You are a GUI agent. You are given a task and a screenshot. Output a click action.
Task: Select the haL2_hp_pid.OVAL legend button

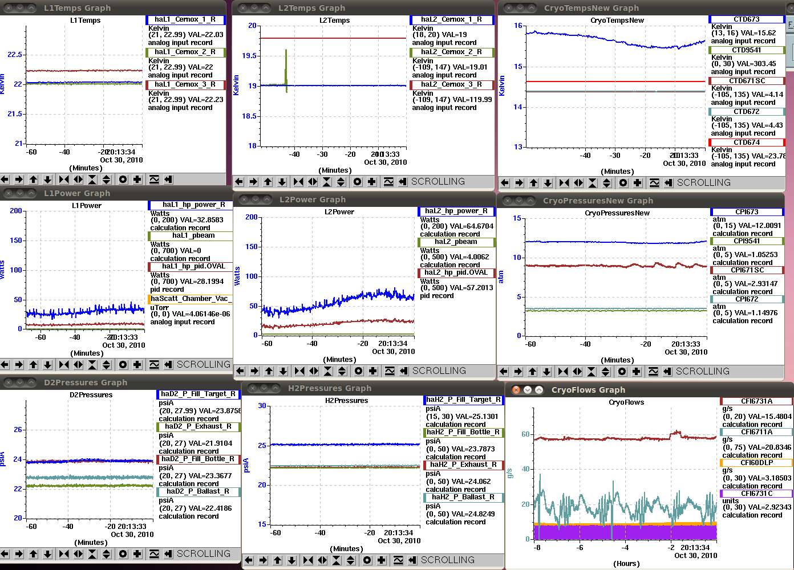(456, 273)
